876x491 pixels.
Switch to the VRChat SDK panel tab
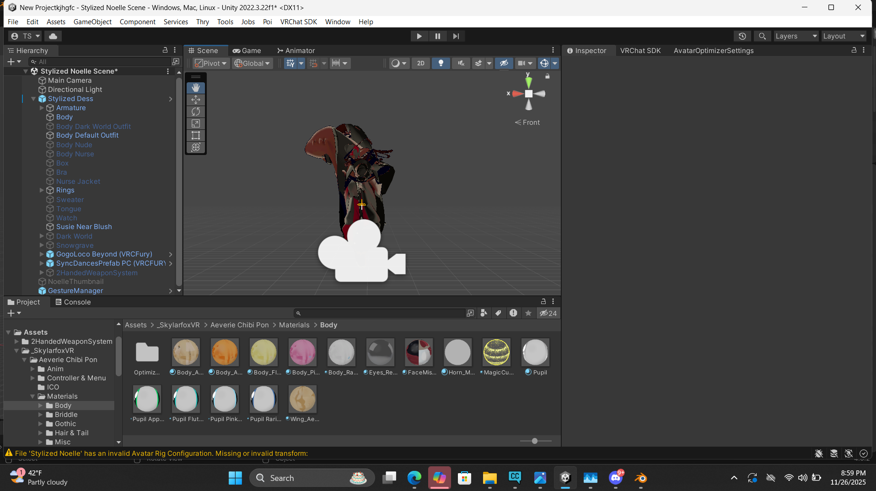coord(640,51)
